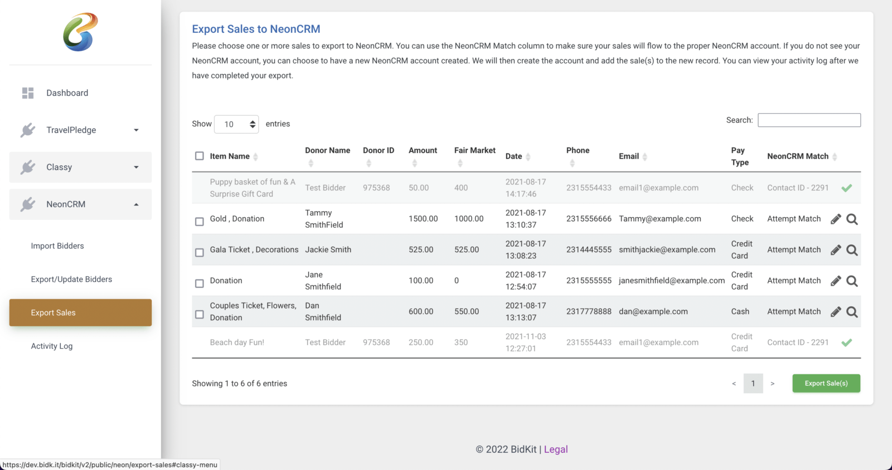Click the dan@example.com email cell

click(x=653, y=311)
